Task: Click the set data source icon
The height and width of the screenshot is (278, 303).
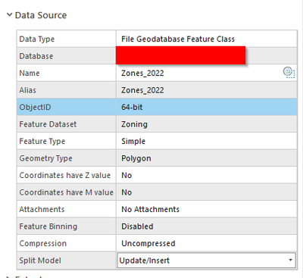Action: point(289,73)
